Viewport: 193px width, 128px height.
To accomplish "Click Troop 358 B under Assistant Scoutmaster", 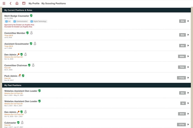I will coord(9,46).
